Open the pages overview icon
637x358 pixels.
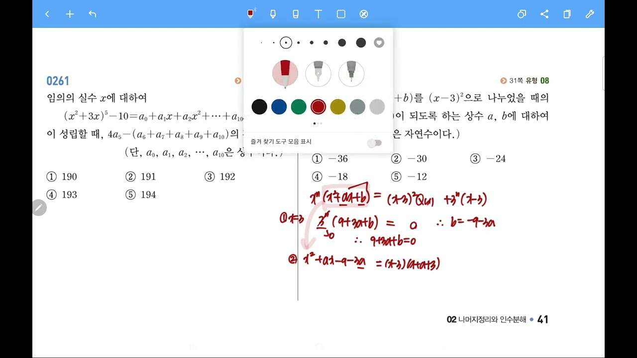[567, 14]
